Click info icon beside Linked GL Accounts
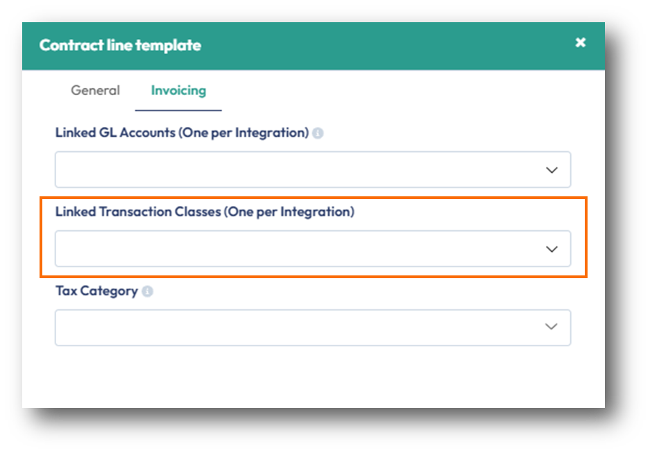 click(x=318, y=133)
